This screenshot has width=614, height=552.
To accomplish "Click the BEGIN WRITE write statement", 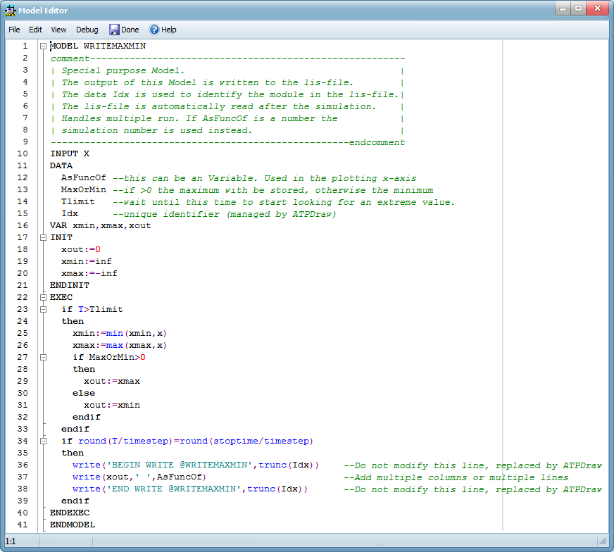I will (x=196, y=465).
